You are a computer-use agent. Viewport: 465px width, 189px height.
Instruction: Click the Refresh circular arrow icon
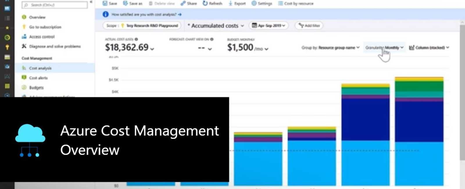[x=205, y=3]
